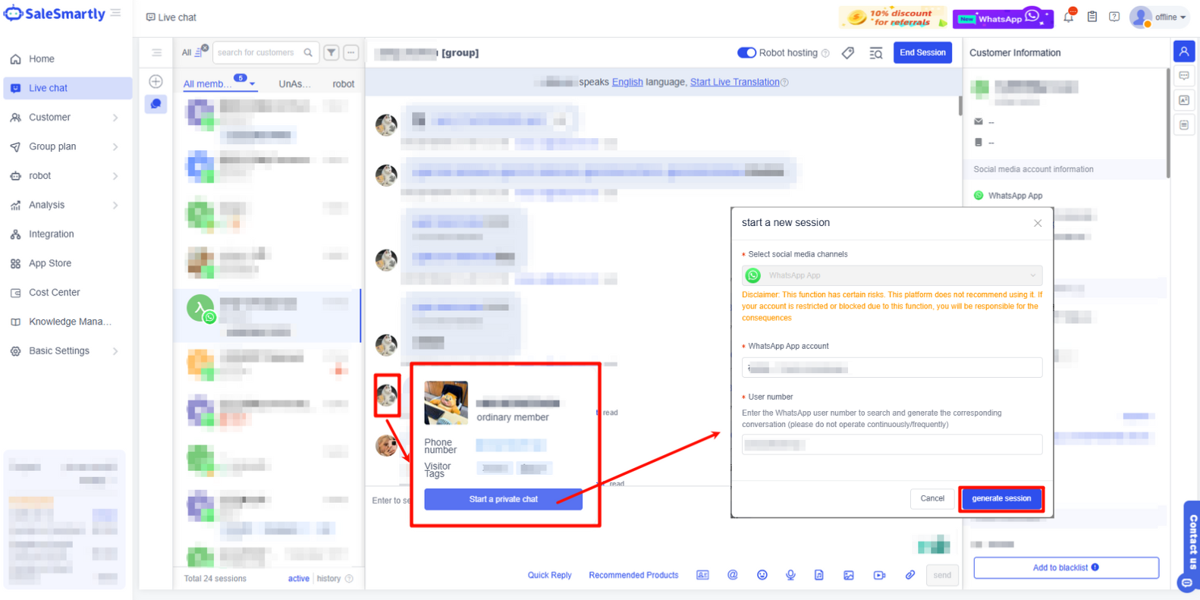Image resolution: width=1200 pixels, height=600 pixels.
Task: Select the chat bubble channel icon
Action: pos(155,104)
